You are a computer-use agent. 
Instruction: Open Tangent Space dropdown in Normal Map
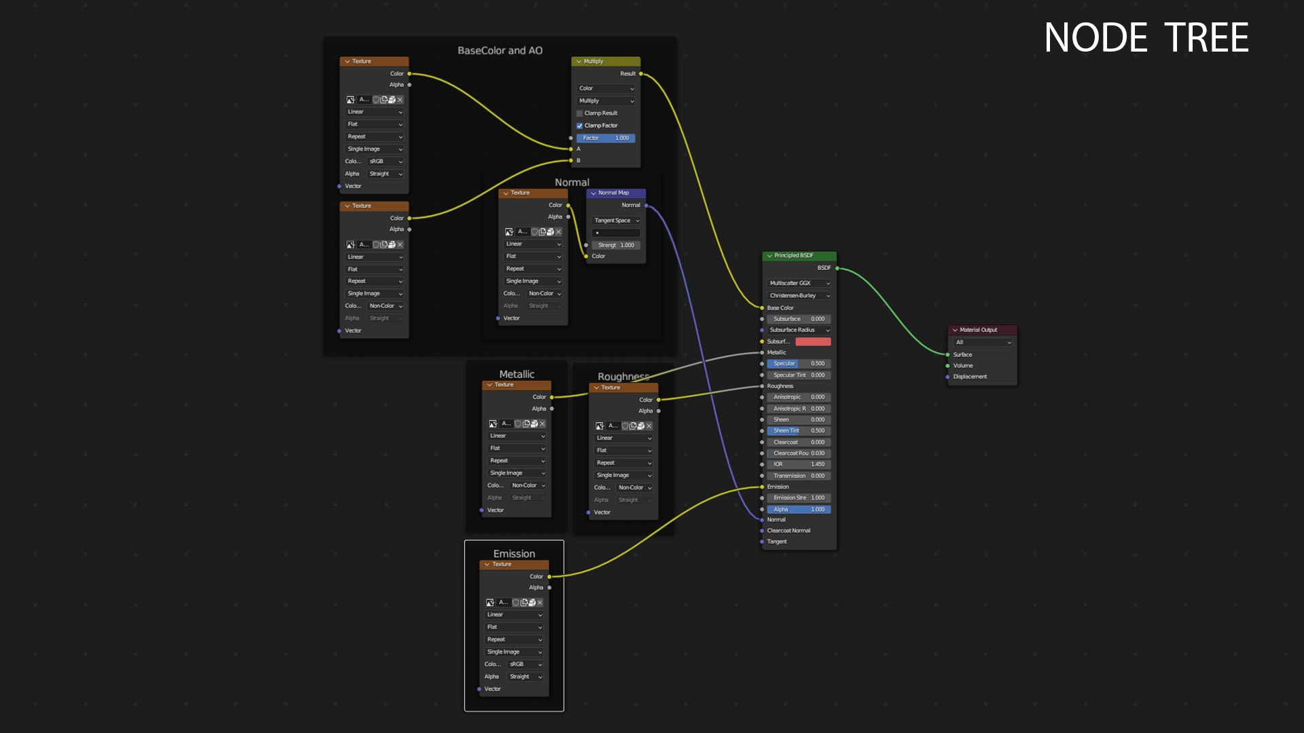click(x=616, y=221)
